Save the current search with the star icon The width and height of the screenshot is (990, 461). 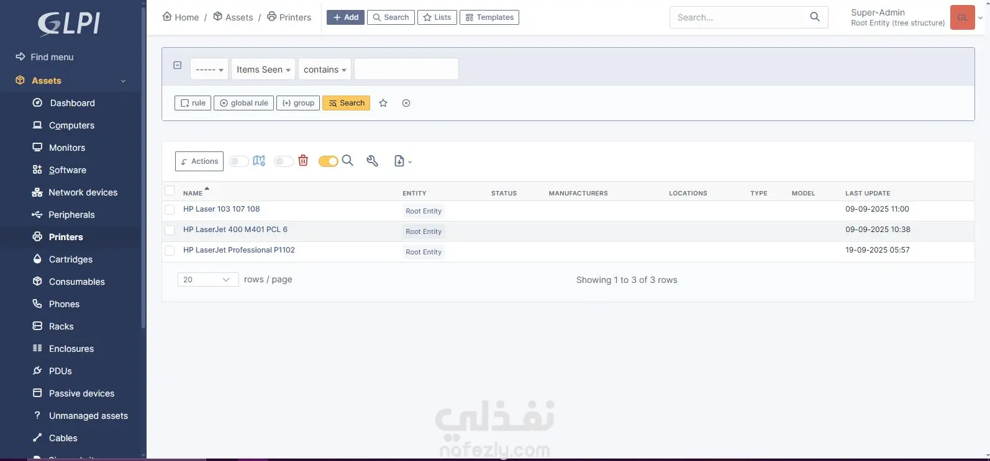point(383,103)
